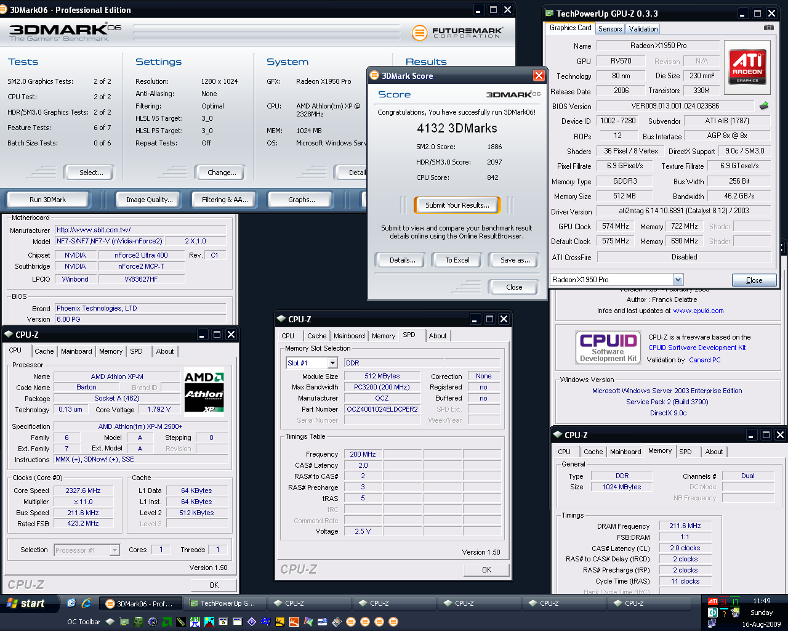Click the 2327.6 MHz core speed value

(x=83, y=491)
